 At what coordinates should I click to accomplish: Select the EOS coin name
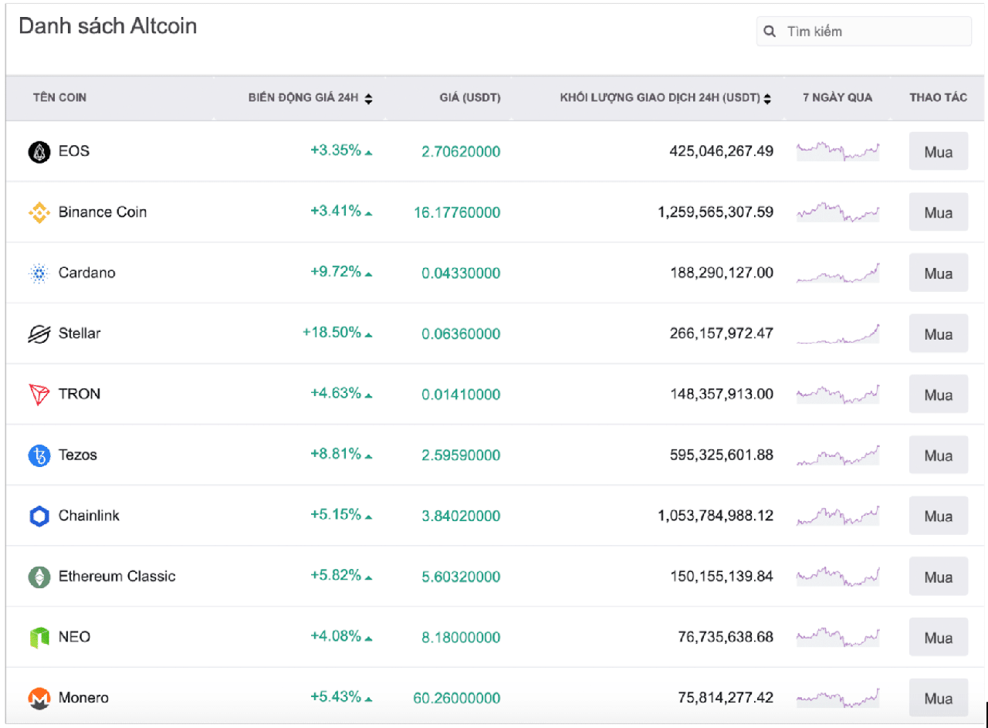click(74, 151)
